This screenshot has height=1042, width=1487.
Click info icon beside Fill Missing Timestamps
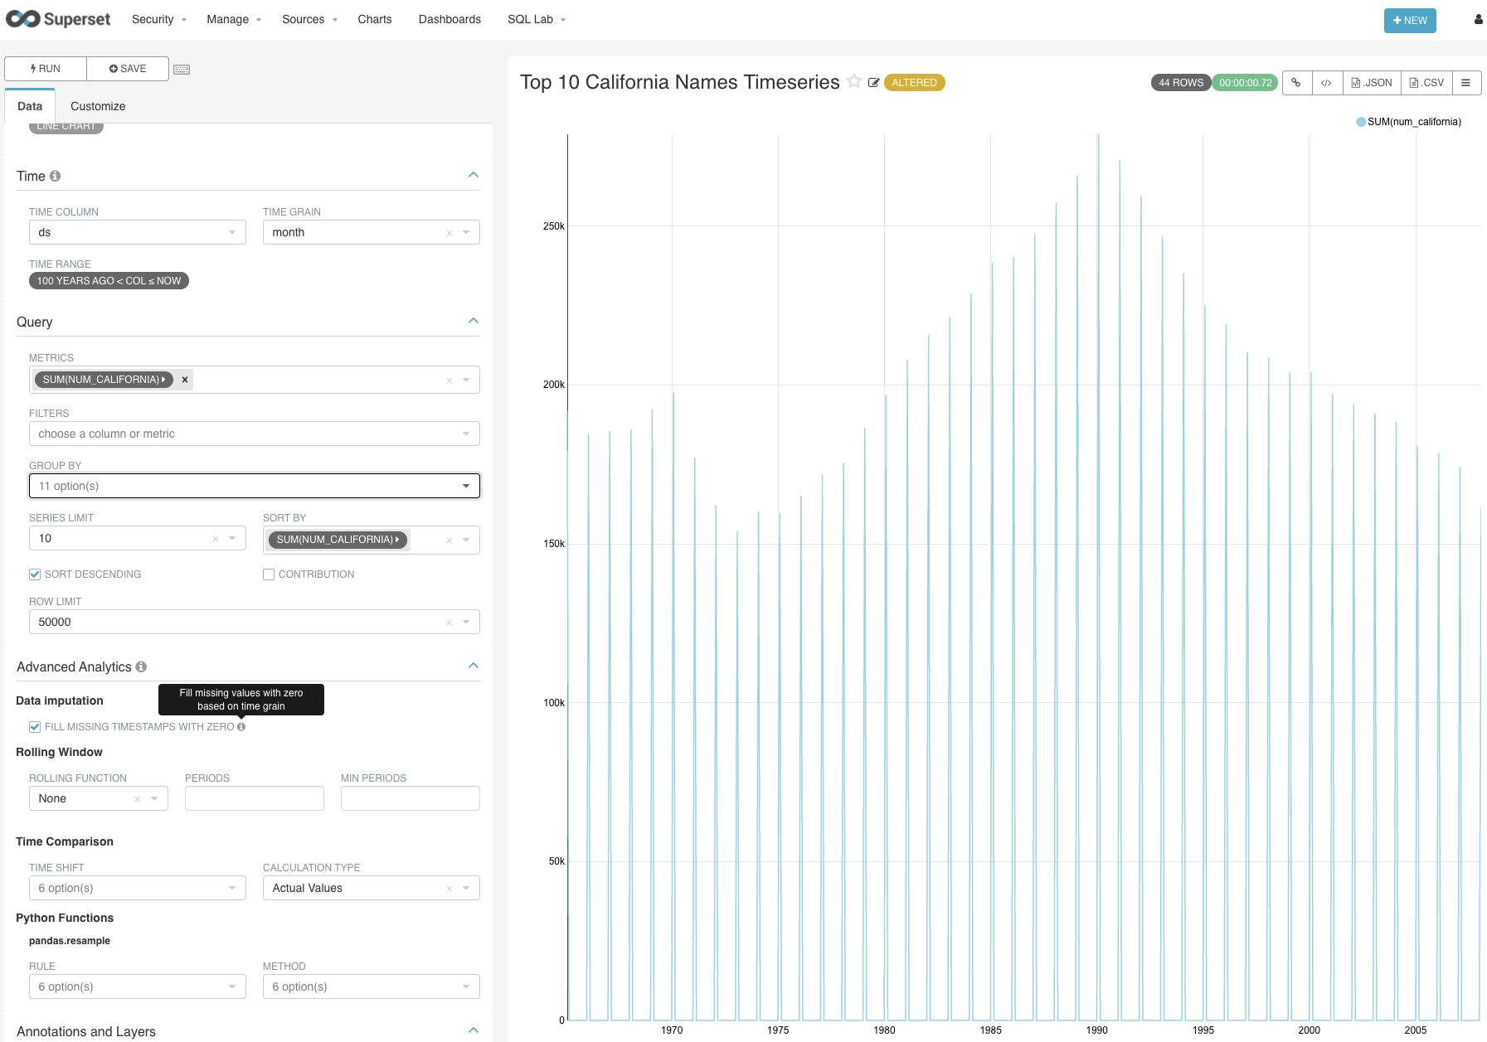pyautogui.click(x=241, y=727)
